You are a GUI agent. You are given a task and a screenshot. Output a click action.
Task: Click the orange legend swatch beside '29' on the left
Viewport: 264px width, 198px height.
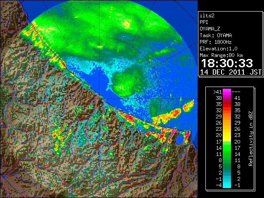(227, 116)
